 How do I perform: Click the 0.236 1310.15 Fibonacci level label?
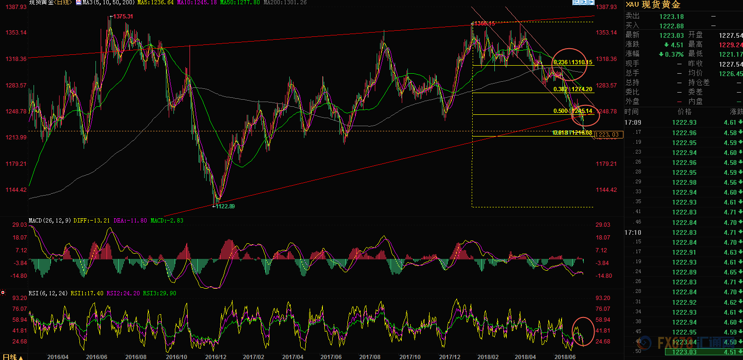pyautogui.click(x=573, y=62)
